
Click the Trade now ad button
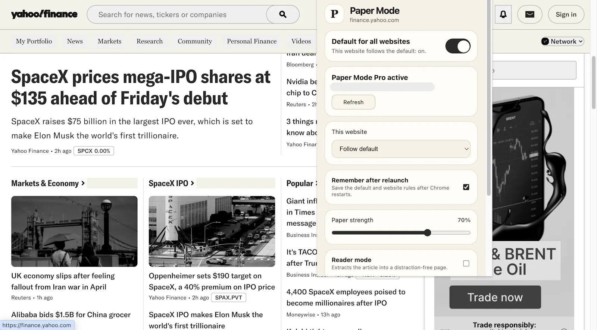coord(495,297)
